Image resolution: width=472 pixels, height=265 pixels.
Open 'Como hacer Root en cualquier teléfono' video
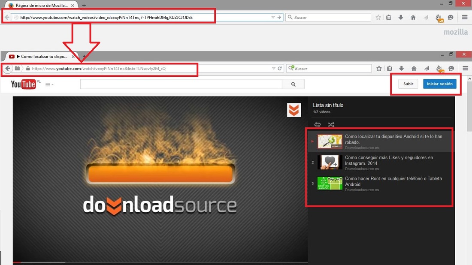click(381, 184)
